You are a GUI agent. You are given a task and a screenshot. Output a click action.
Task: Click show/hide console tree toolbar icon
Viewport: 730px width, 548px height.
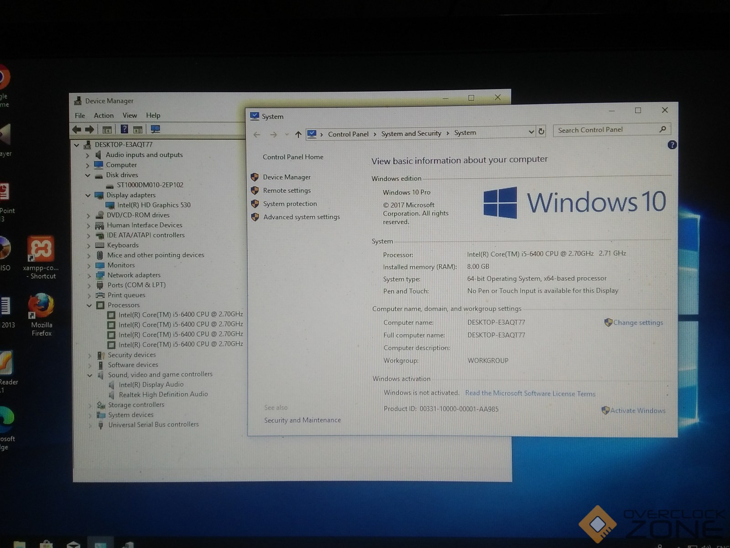click(x=107, y=130)
